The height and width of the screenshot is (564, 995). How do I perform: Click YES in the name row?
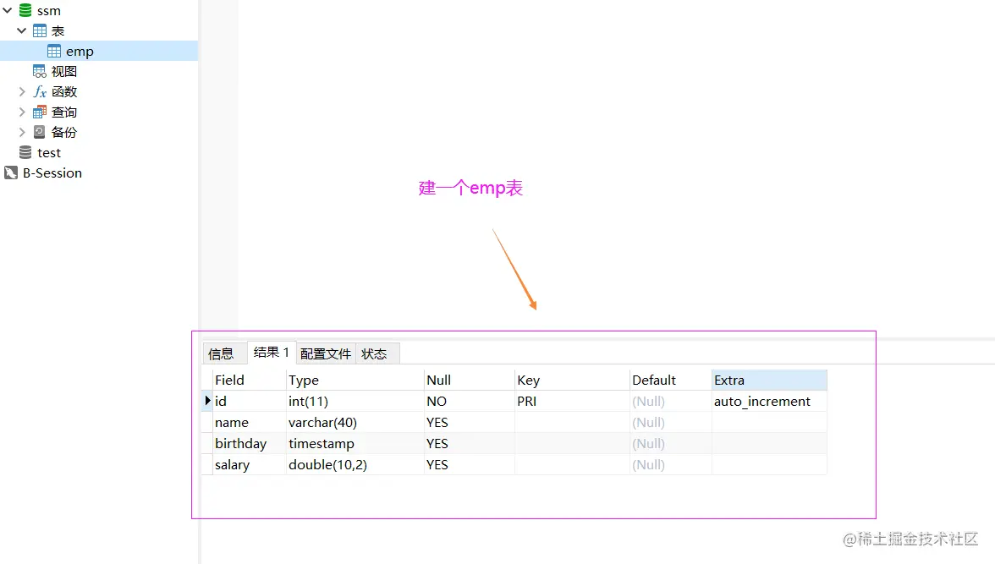pyautogui.click(x=470, y=423)
